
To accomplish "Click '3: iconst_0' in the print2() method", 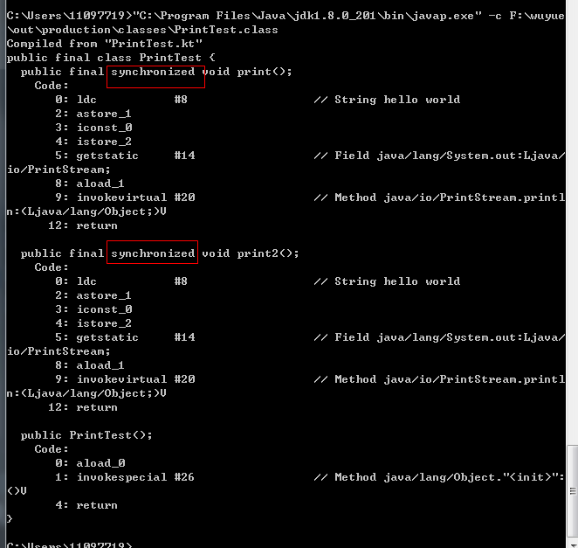I will (x=93, y=309).
